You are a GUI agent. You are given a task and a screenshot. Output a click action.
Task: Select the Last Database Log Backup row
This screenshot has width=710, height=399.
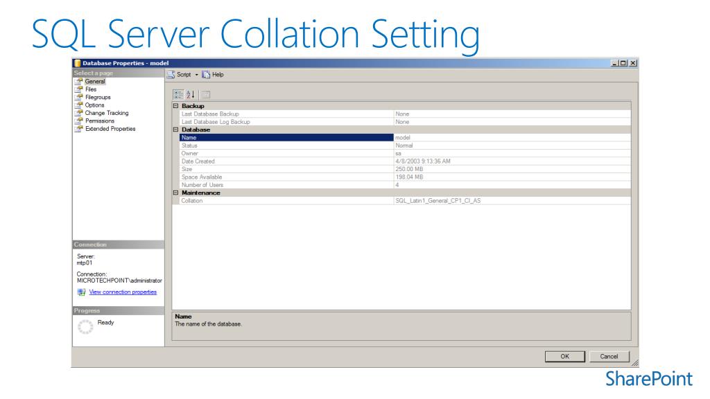[405, 122]
